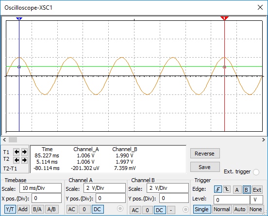The width and height of the screenshot is (268, 216).
Task: Set trigger source to channel A
Action: point(237,189)
